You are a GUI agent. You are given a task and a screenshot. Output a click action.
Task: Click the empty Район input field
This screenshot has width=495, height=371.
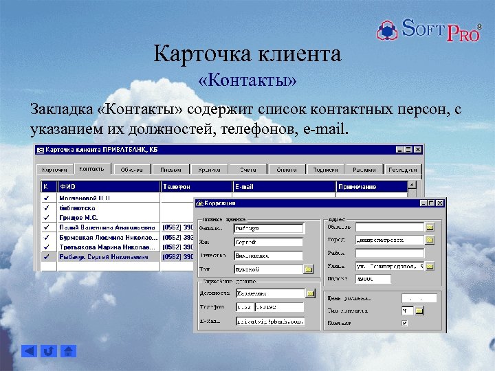coord(390,253)
